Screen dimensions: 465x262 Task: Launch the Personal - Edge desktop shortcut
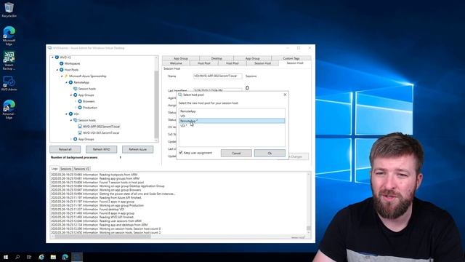pos(9,109)
